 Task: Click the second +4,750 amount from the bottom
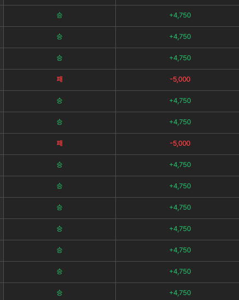click(x=180, y=272)
